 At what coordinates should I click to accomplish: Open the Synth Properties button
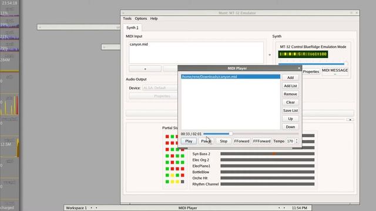click(x=311, y=72)
